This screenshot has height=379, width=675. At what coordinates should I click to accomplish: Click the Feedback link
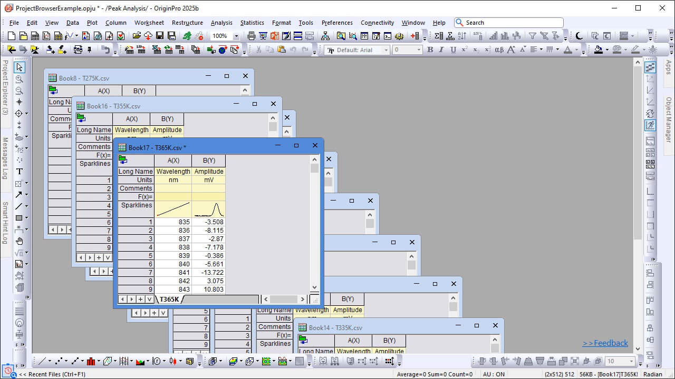[605, 343]
